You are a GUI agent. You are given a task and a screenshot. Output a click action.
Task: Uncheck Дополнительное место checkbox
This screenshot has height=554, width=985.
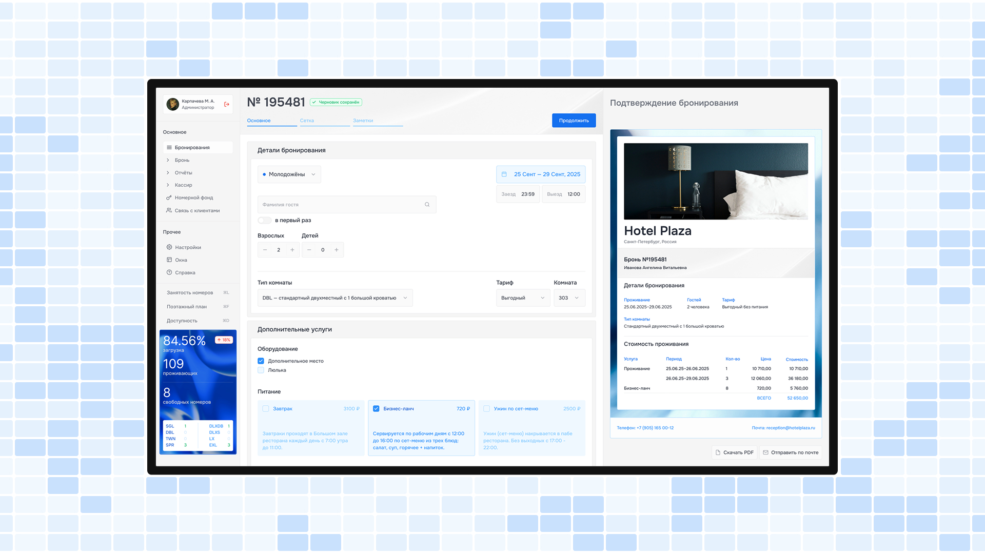pos(261,361)
